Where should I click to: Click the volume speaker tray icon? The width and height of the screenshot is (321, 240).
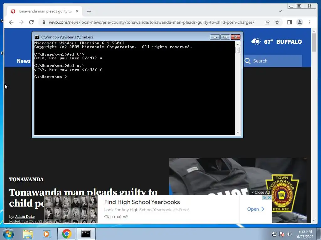(x=289, y=234)
